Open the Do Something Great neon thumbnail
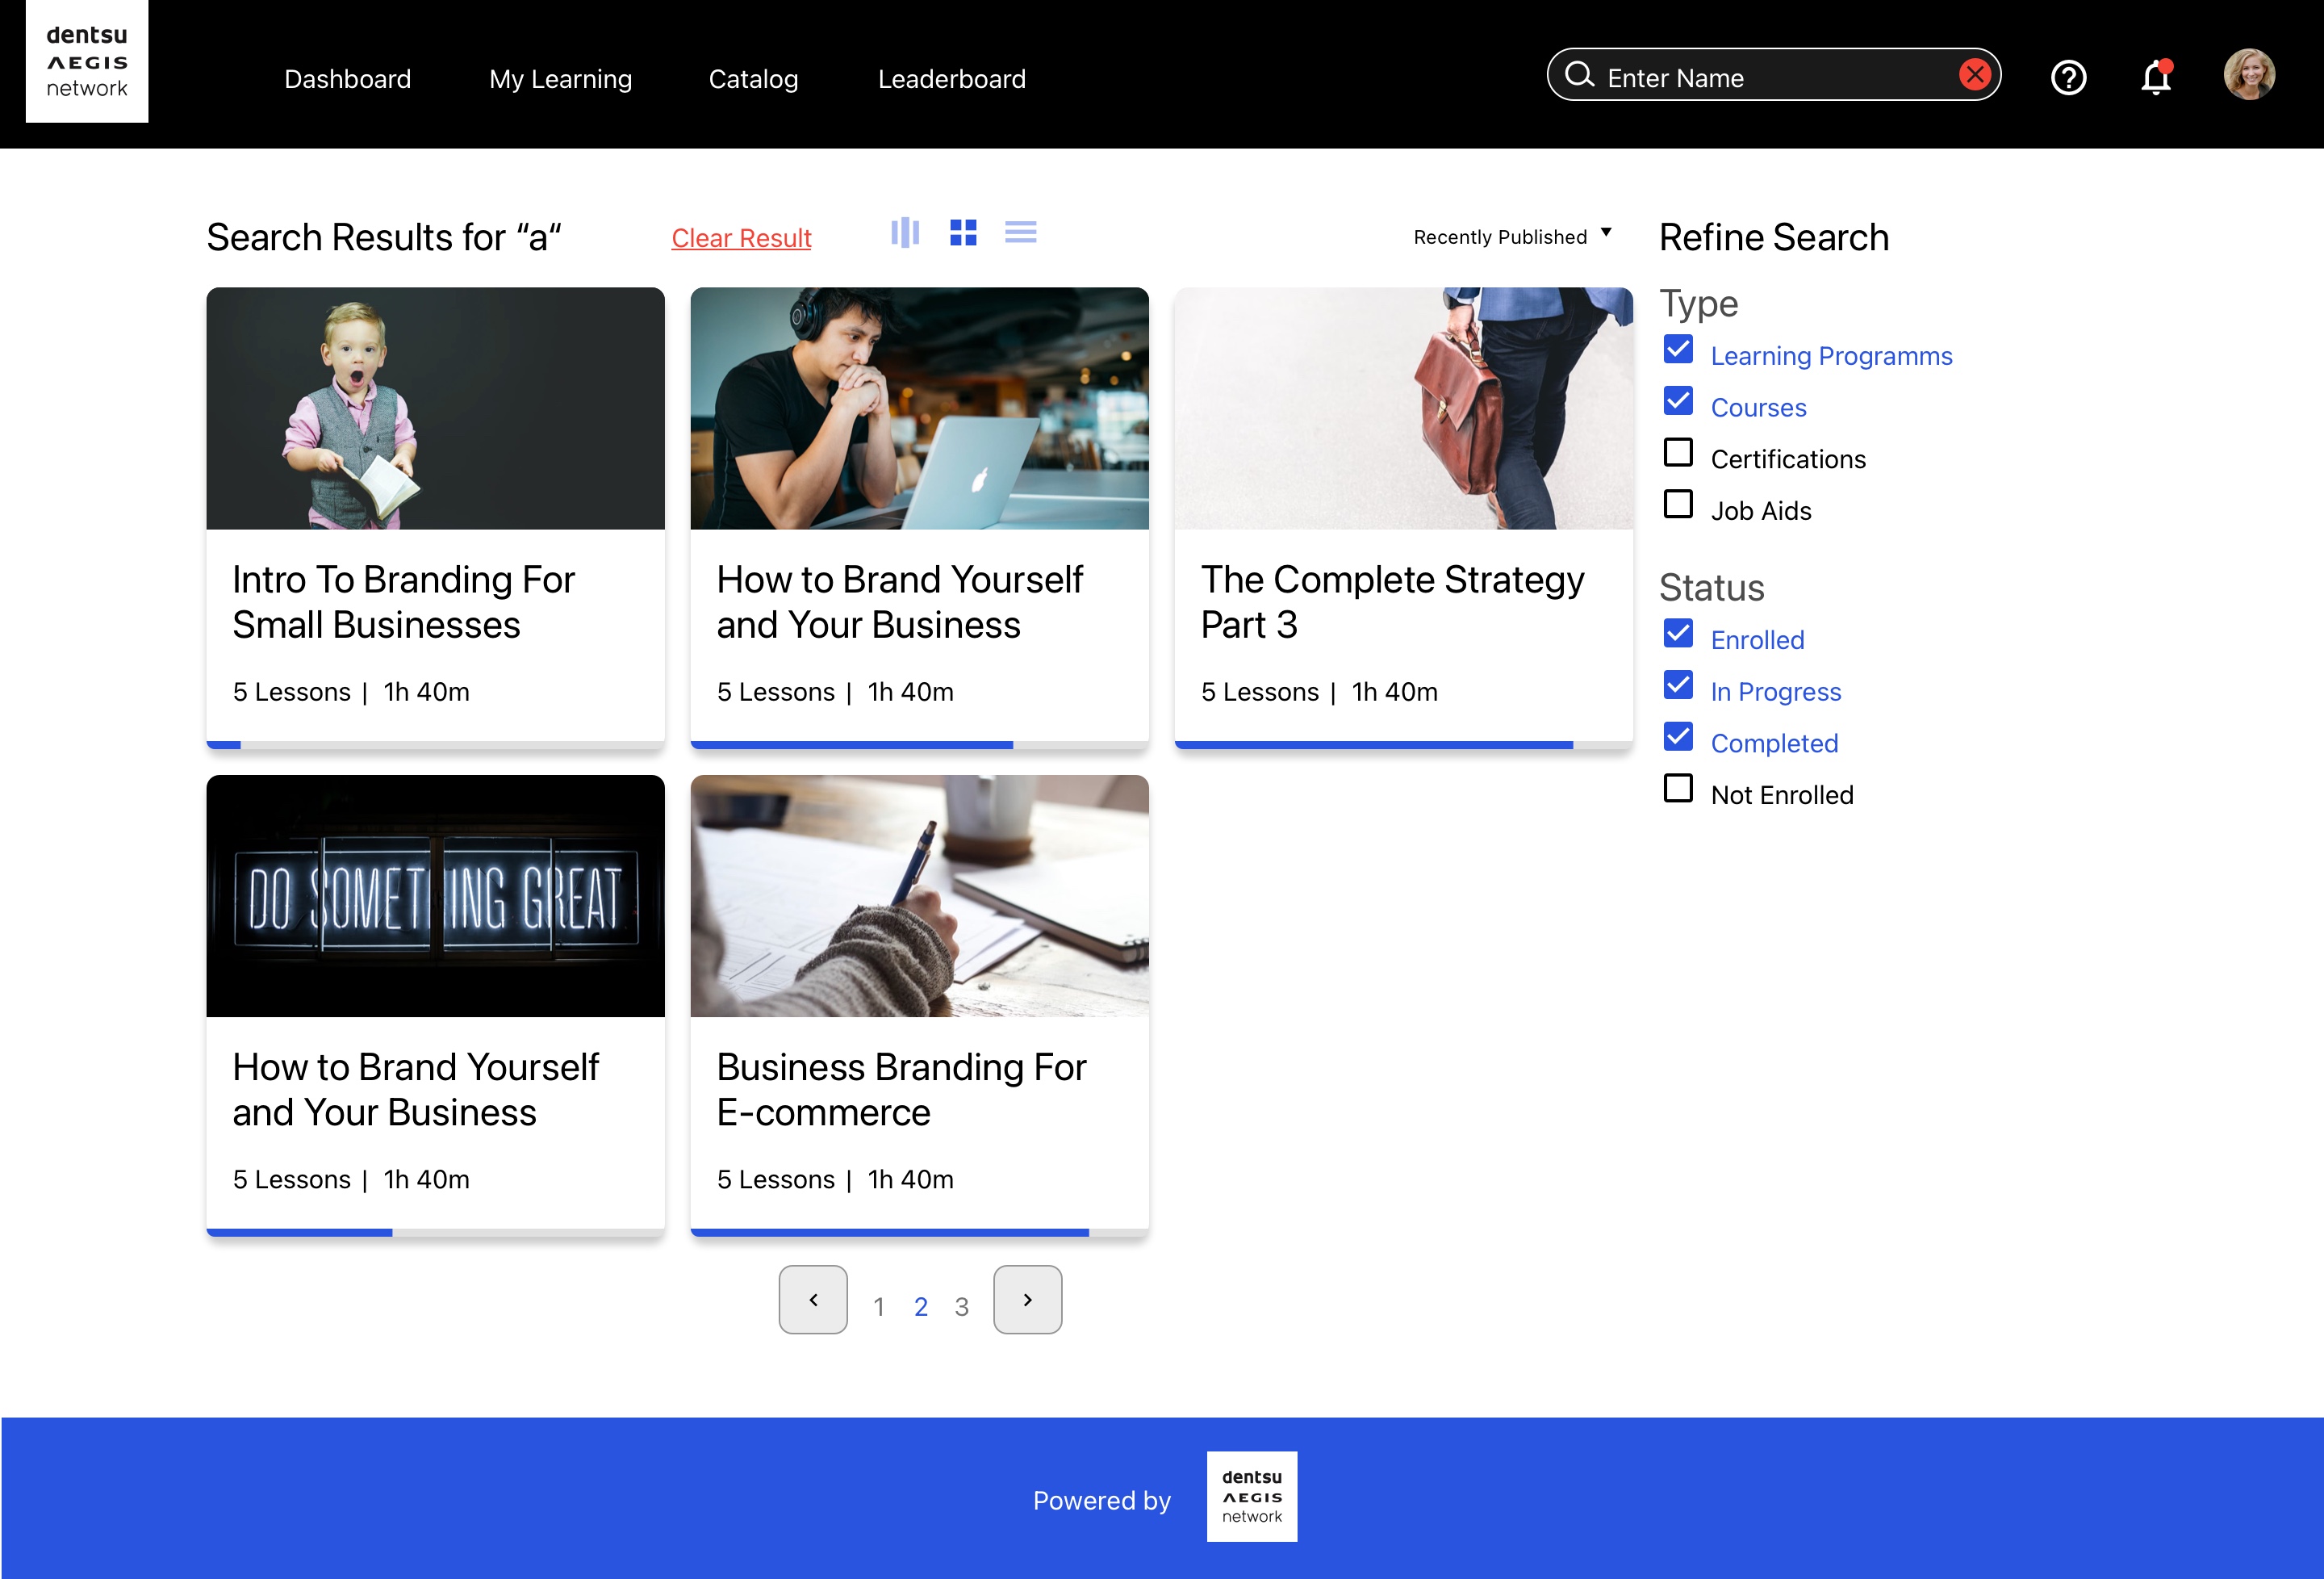Viewport: 2324px width, 1579px height. [435, 895]
